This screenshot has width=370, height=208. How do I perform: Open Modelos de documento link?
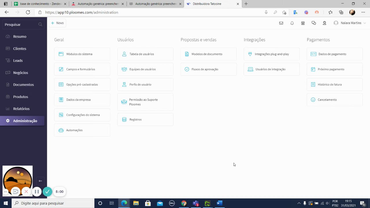[x=208, y=54]
